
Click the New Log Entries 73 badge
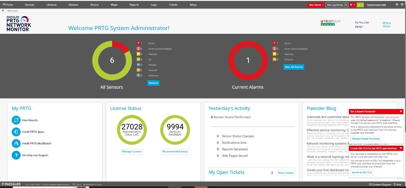pyautogui.click(x=337, y=5)
